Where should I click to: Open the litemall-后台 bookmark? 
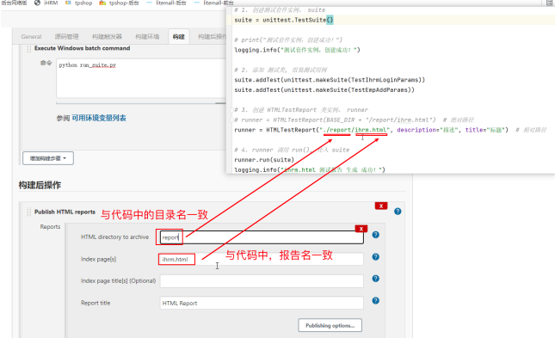point(166,3)
